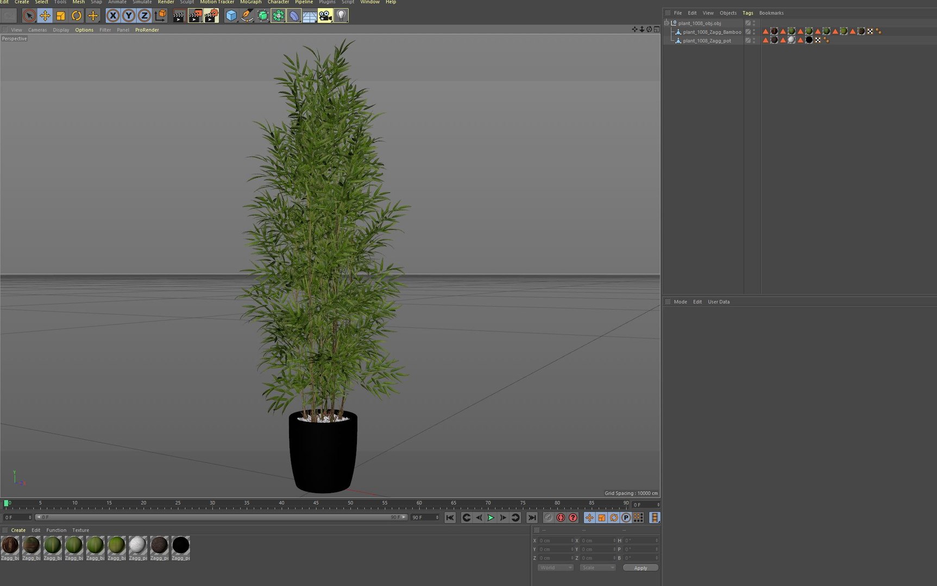The width and height of the screenshot is (937, 586).
Task: Add a Cube primitive object
Action: click(231, 16)
